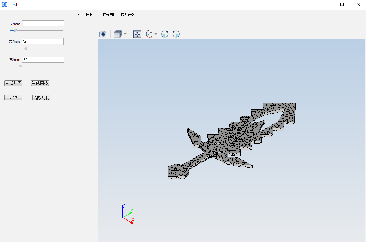Click the Test app icon in title bar

[4, 4]
